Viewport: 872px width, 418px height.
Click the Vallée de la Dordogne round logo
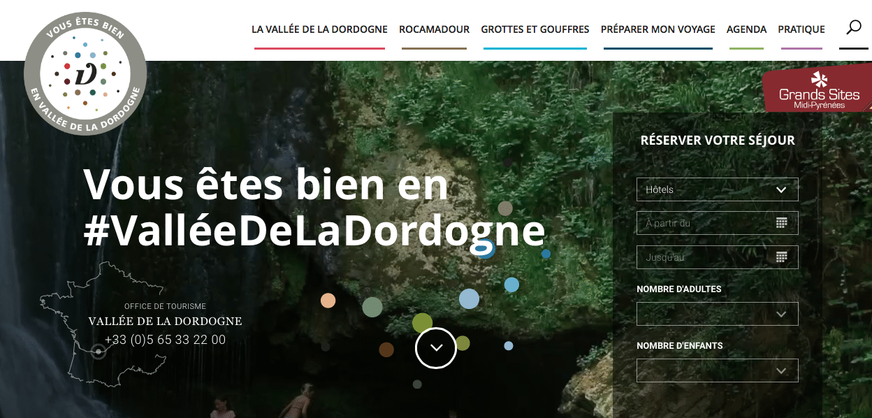[85, 73]
